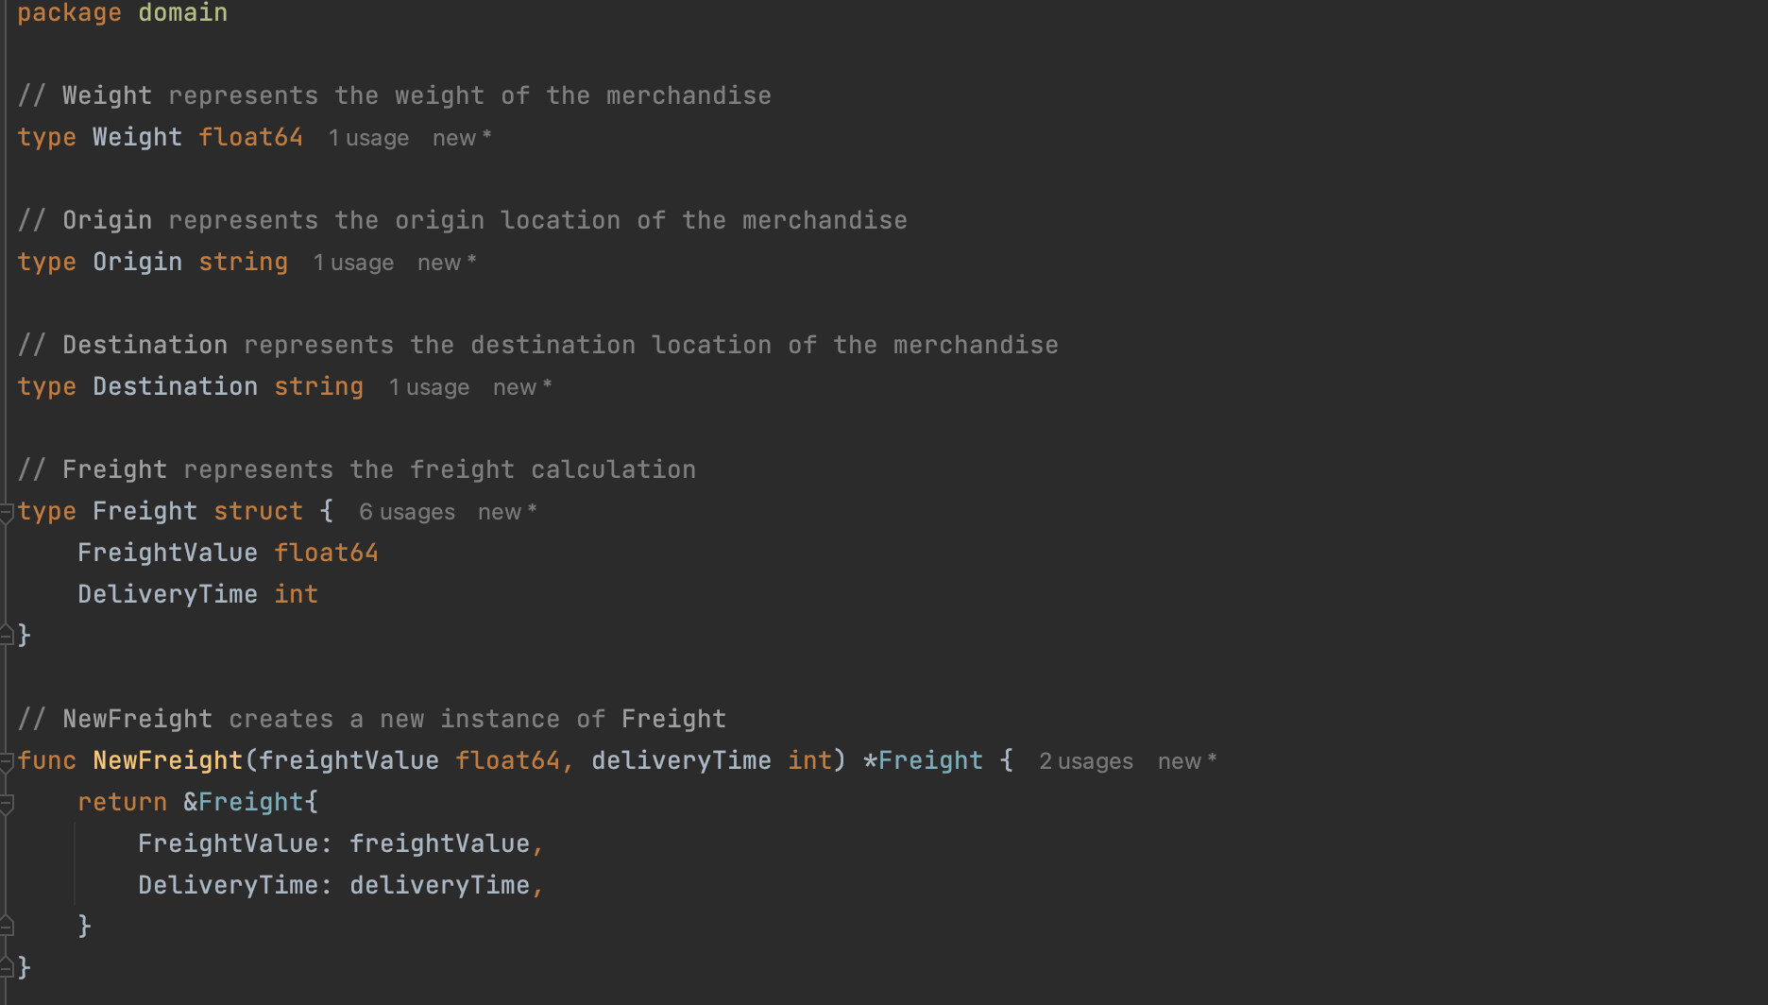Click the 'new *' author hint beside Destination type
The width and height of the screenshot is (1768, 1005).
point(522,387)
